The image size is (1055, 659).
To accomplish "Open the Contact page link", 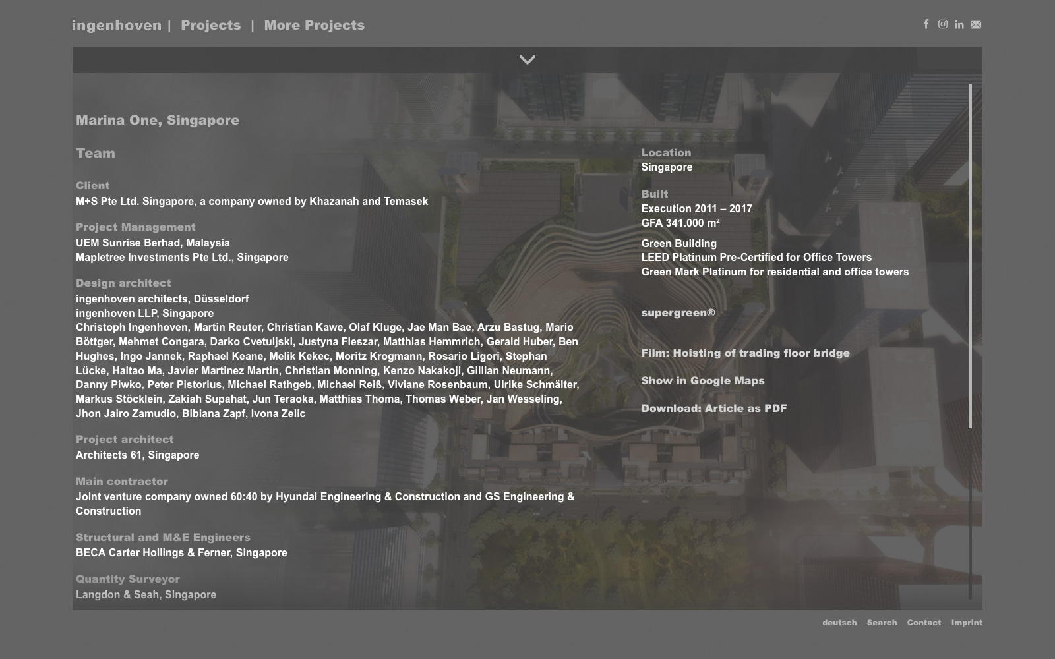I will click(924, 623).
